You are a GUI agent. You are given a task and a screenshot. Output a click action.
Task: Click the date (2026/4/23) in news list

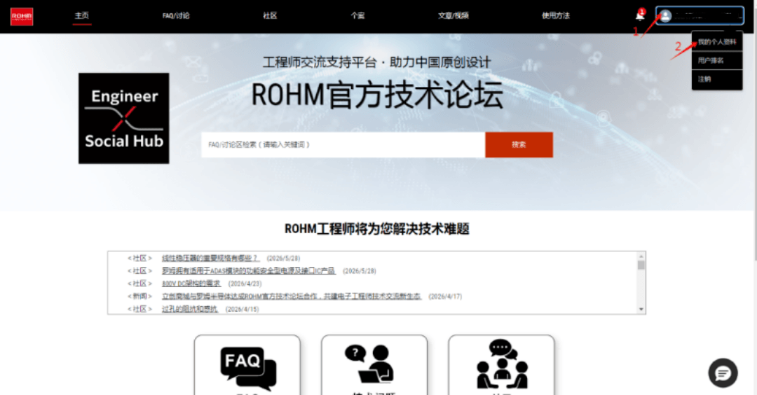tap(245, 284)
